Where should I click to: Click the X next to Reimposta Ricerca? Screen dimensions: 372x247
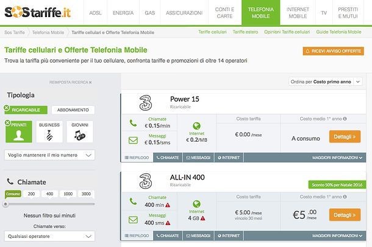click(90, 82)
